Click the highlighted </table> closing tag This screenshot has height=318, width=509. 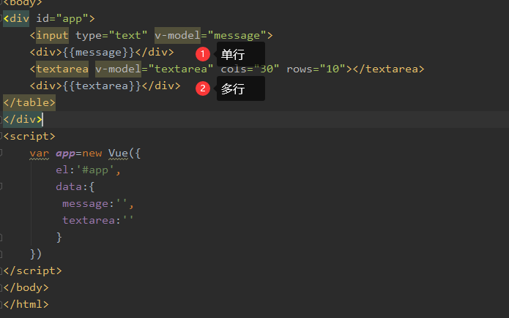(29, 103)
